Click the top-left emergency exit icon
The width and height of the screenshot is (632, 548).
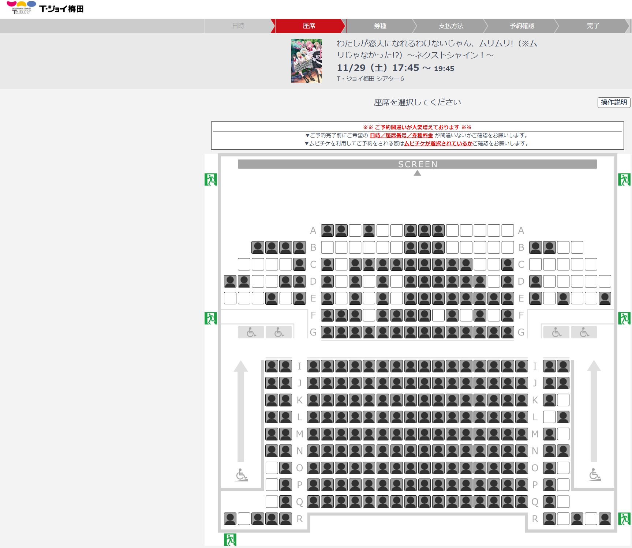pyautogui.click(x=211, y=179)
